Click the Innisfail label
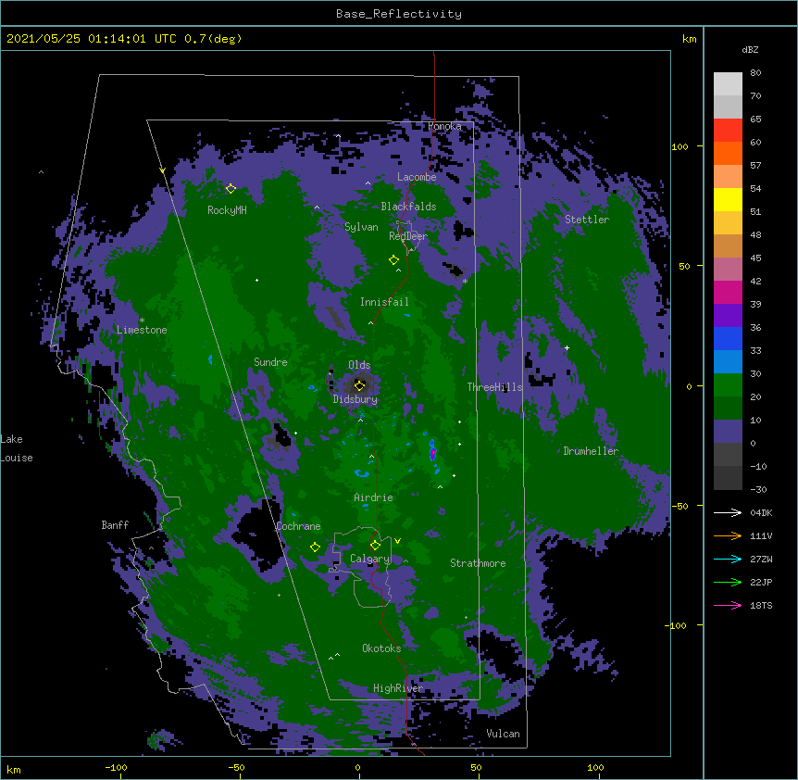 click(x=384, y=302)
